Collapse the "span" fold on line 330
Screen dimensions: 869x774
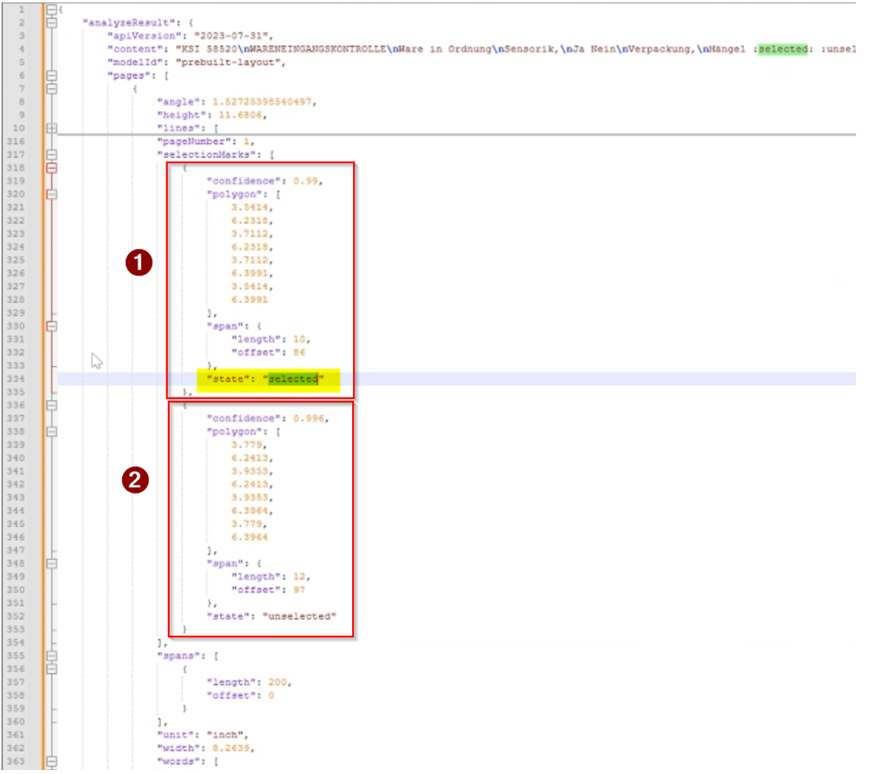pos(52,326)
